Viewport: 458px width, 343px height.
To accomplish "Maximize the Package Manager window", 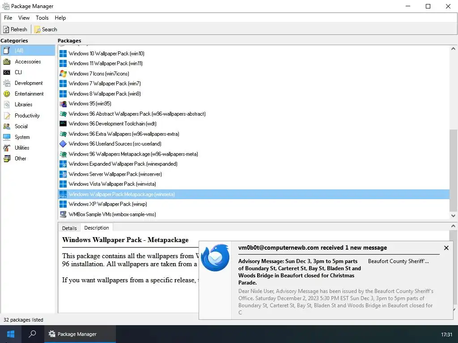I will pyautogui.click(x=428, y=6).
